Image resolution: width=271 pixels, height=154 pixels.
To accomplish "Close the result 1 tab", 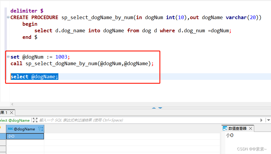I will tap(12, 113).
